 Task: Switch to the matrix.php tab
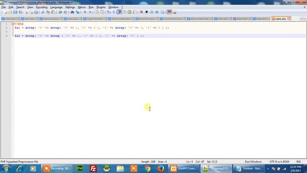point(280,19)
